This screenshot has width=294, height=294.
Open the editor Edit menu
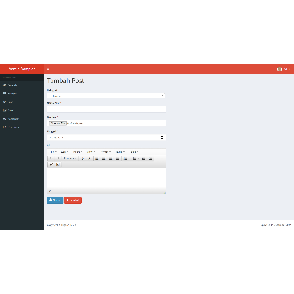coord(65,152)
